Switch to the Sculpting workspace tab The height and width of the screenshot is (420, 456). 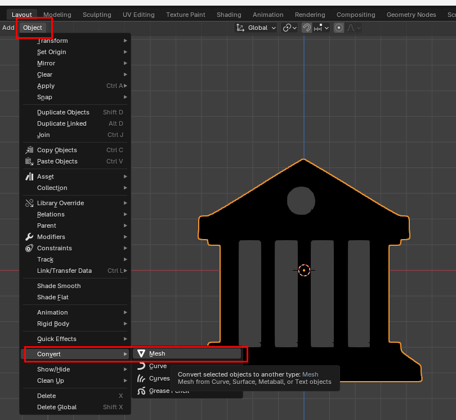pyautogui.click(x=97, y=15)
